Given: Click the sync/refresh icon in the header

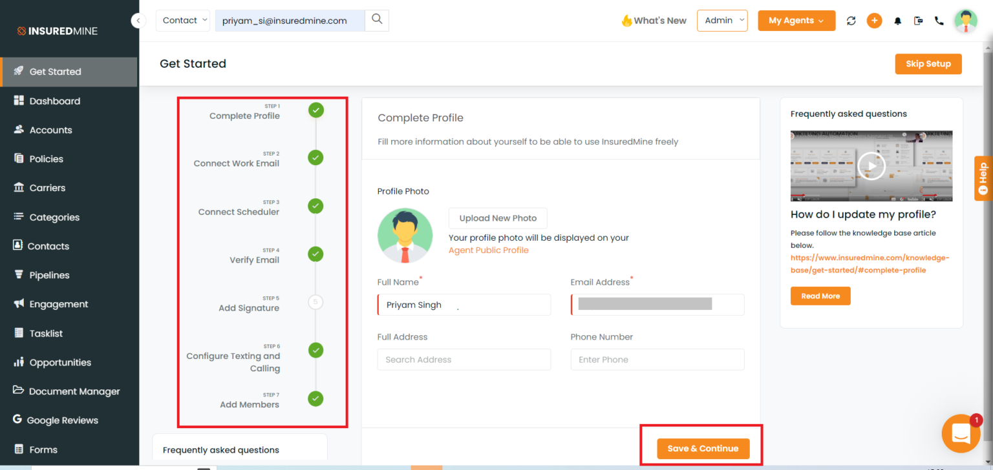Looking at the screenshot, I should pyautogui.click(x=851, y=21).
